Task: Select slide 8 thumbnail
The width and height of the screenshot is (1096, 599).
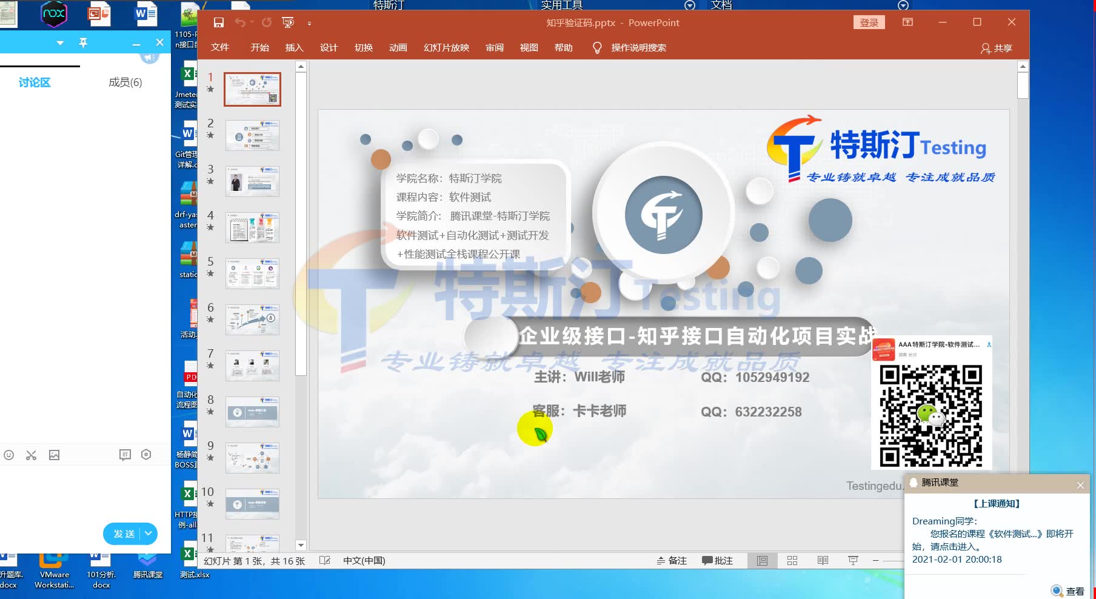Action: [252, 412]
